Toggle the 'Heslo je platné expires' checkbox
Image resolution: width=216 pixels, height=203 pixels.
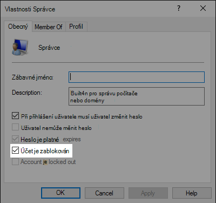(x=15, y=139)
